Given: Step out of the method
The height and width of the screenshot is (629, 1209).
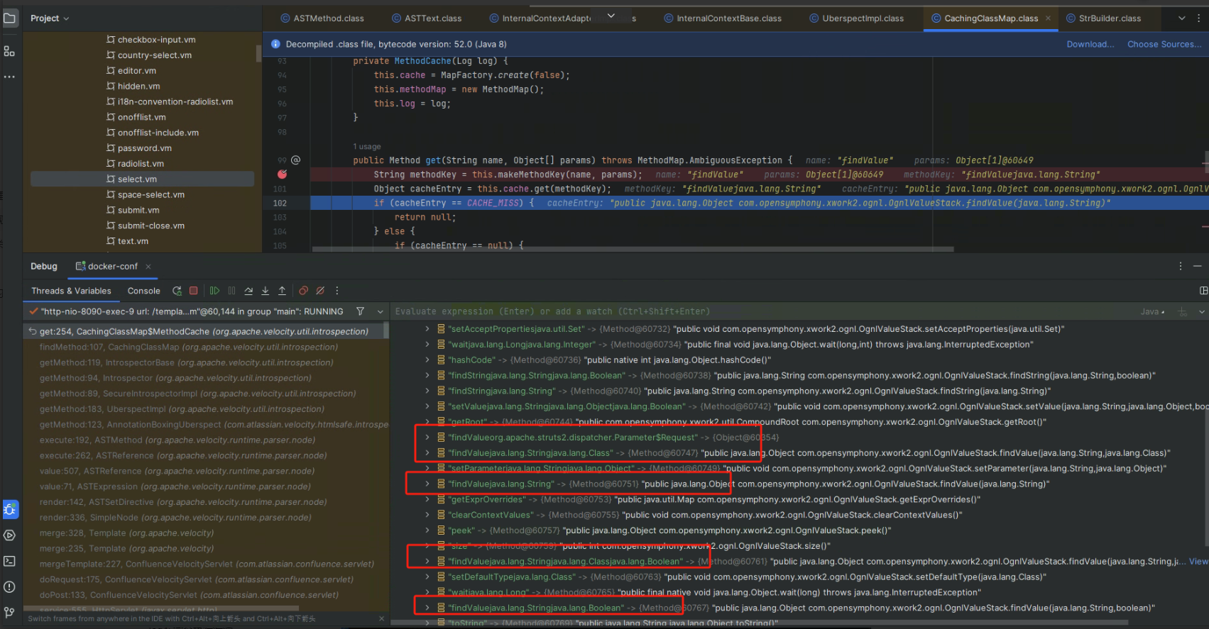Looking at the screenshot, I should tap(282, 291).
